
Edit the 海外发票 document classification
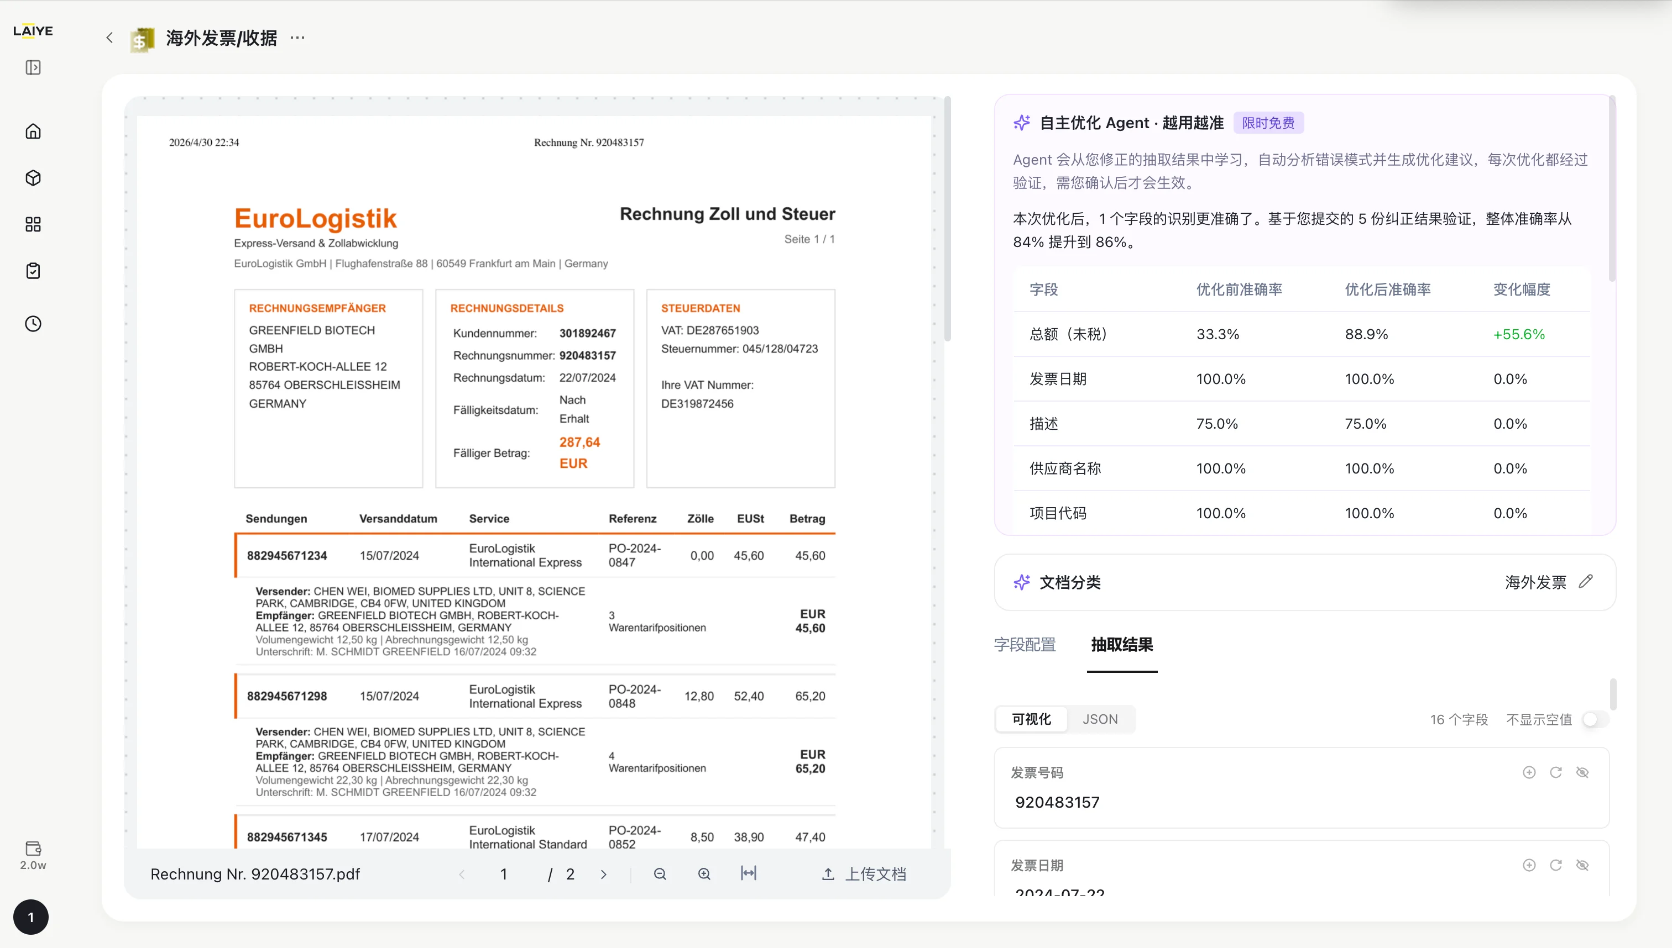tap(1586, 581)
